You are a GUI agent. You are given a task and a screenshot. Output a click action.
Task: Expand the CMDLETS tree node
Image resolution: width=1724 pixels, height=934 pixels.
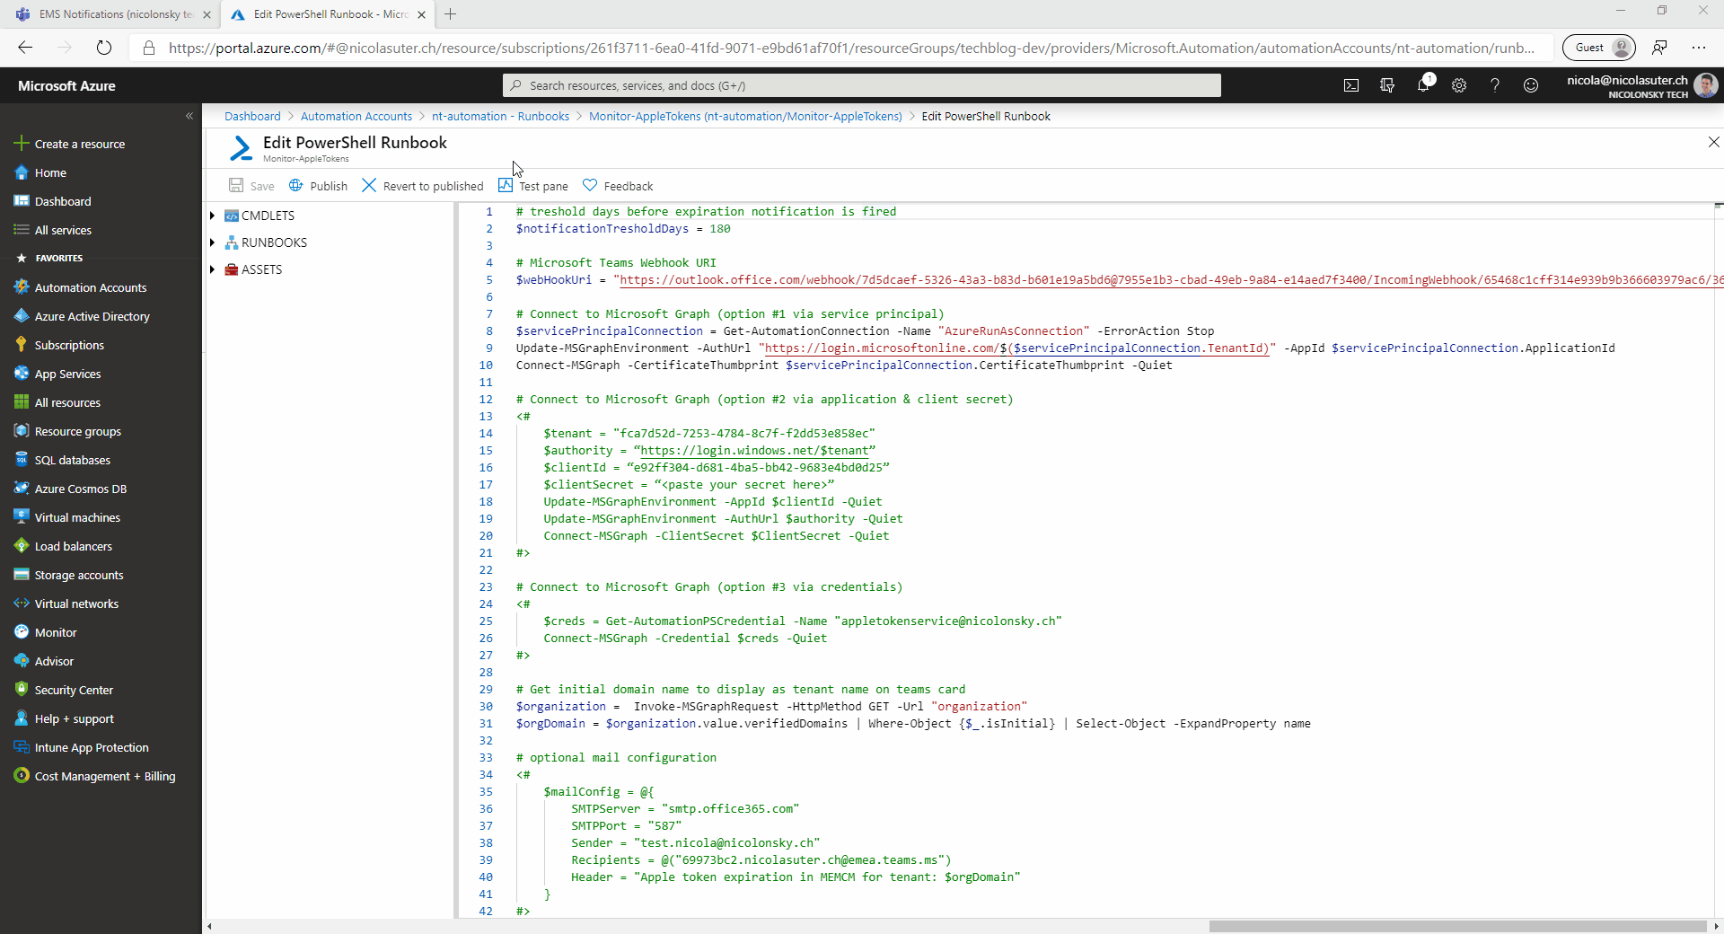pyautogui.click(x=213, y=216)
